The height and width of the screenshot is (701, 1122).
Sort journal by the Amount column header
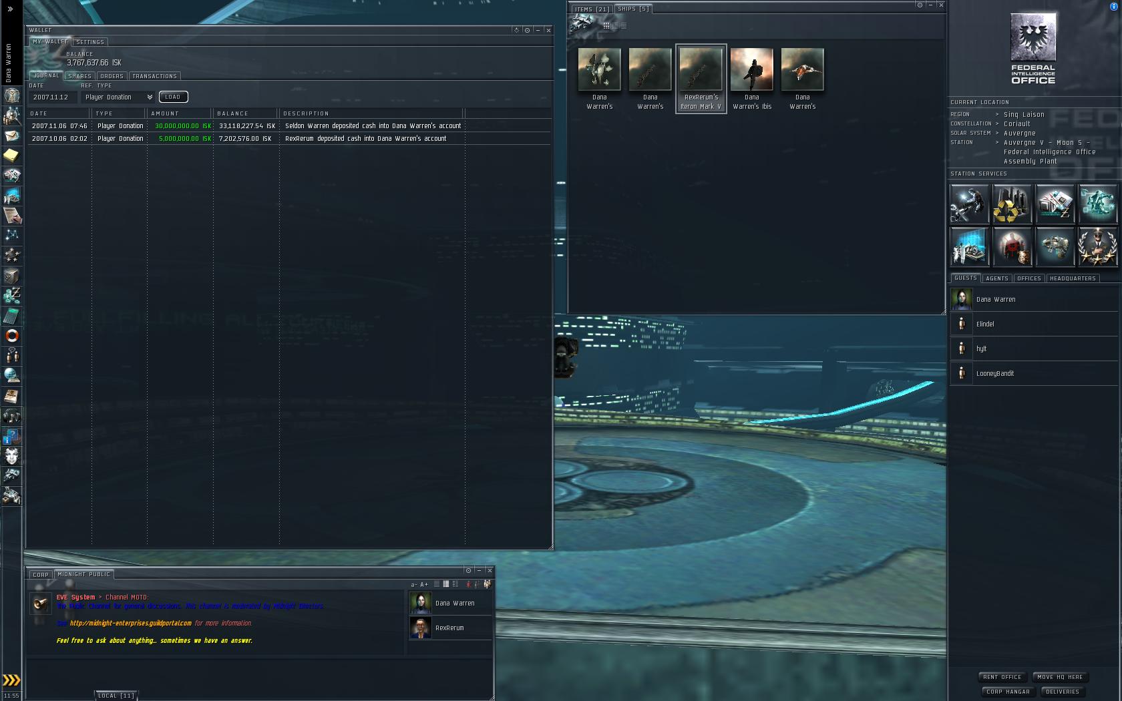pos(179,113)
